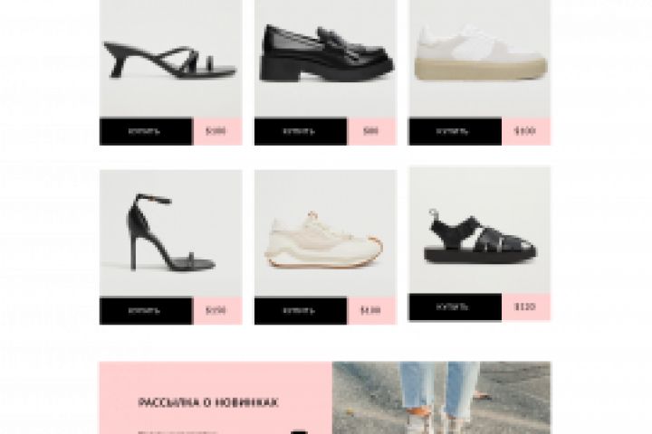This screenshot has width=652, height=434.
Task: Open the jeans and sneakers banner photo
Action: tap(442, 398)
